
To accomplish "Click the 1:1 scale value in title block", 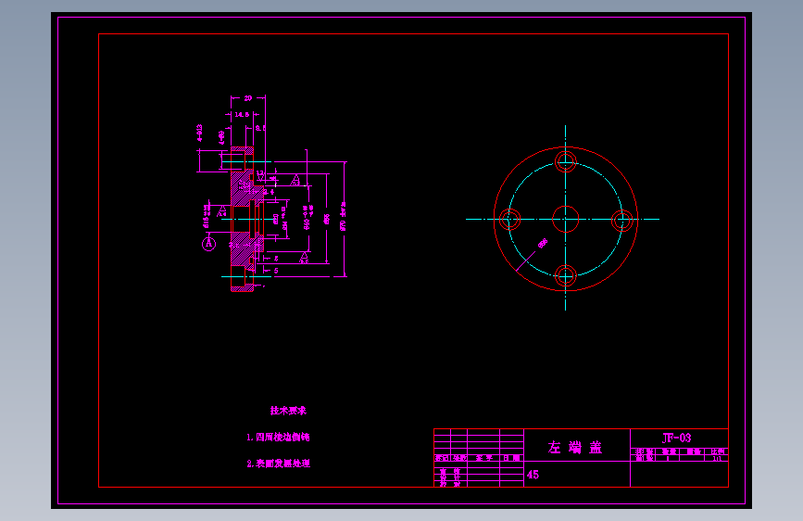I will point(717,459).
